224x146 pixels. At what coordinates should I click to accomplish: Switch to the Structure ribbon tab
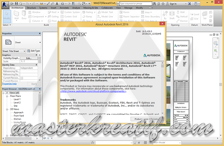(31, 8)
